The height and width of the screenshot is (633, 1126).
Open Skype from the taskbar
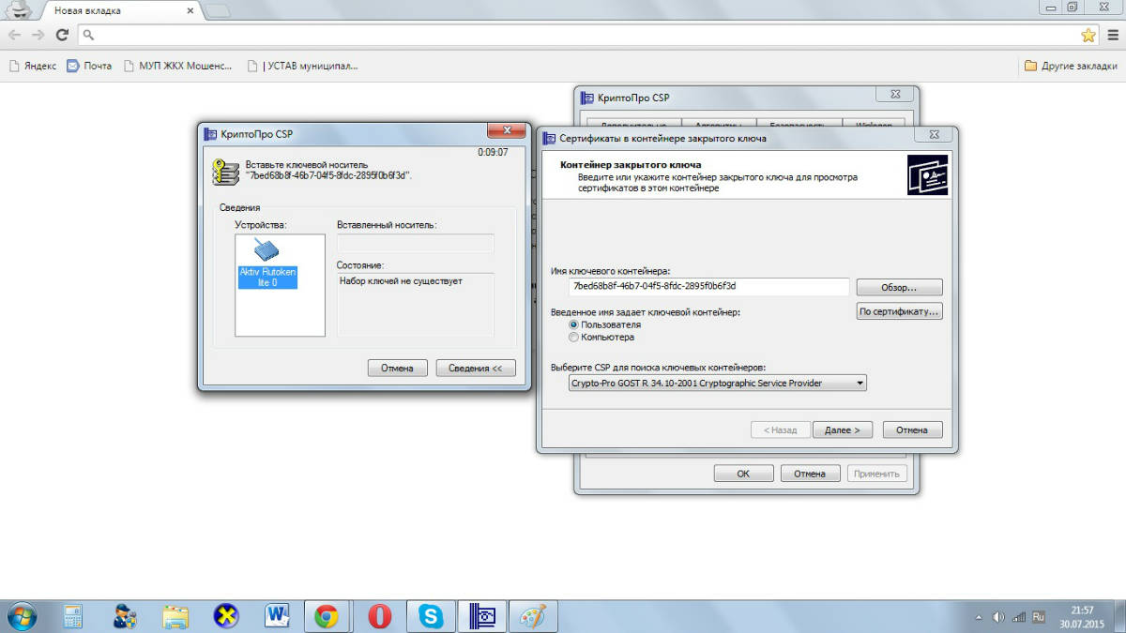coord(431,616)
